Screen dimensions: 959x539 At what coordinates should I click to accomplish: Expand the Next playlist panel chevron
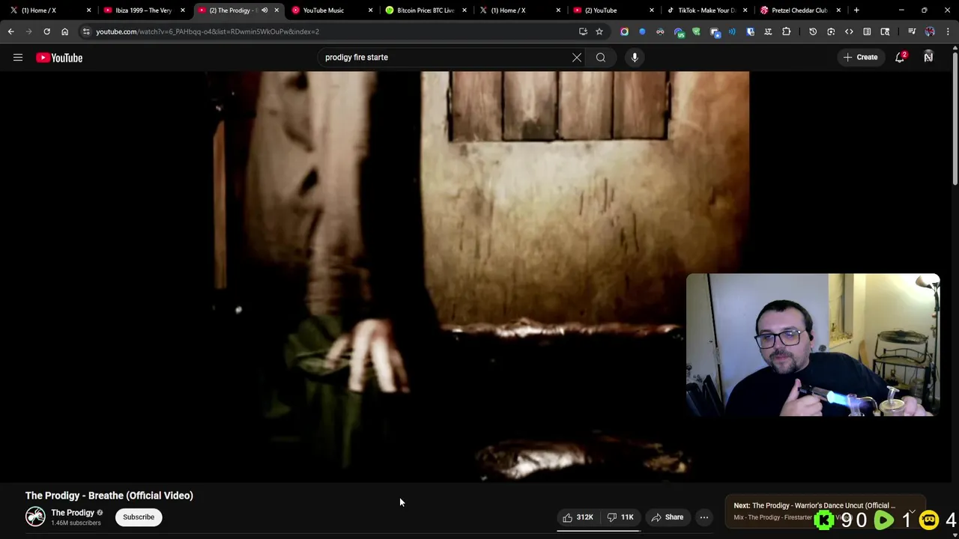pos(912,511)
